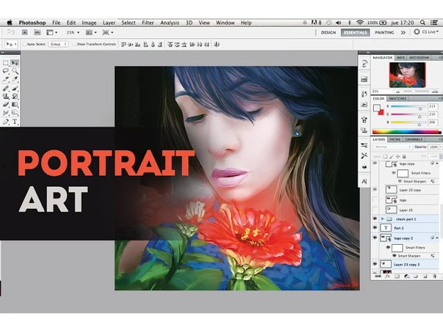Open CS Live services

[426, 32]
